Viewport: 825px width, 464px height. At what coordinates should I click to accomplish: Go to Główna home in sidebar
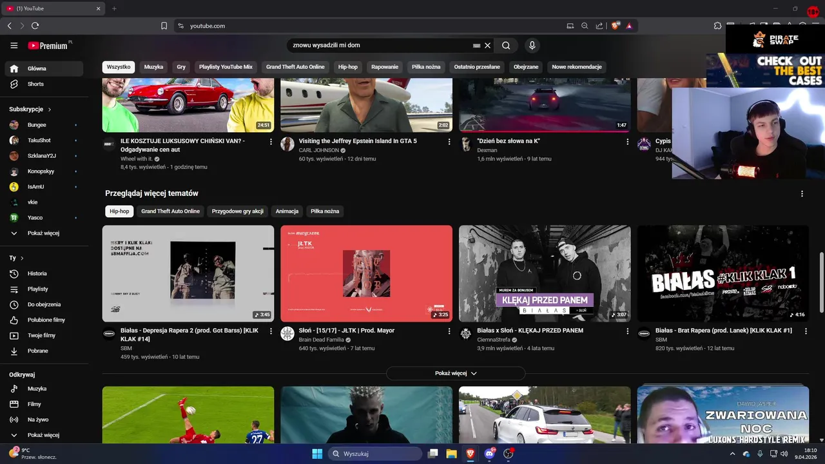pos(44,68)
